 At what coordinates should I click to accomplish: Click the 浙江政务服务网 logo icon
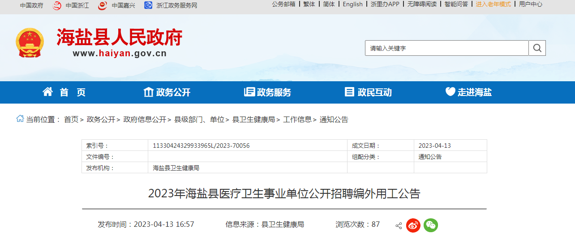click(148, 5)
